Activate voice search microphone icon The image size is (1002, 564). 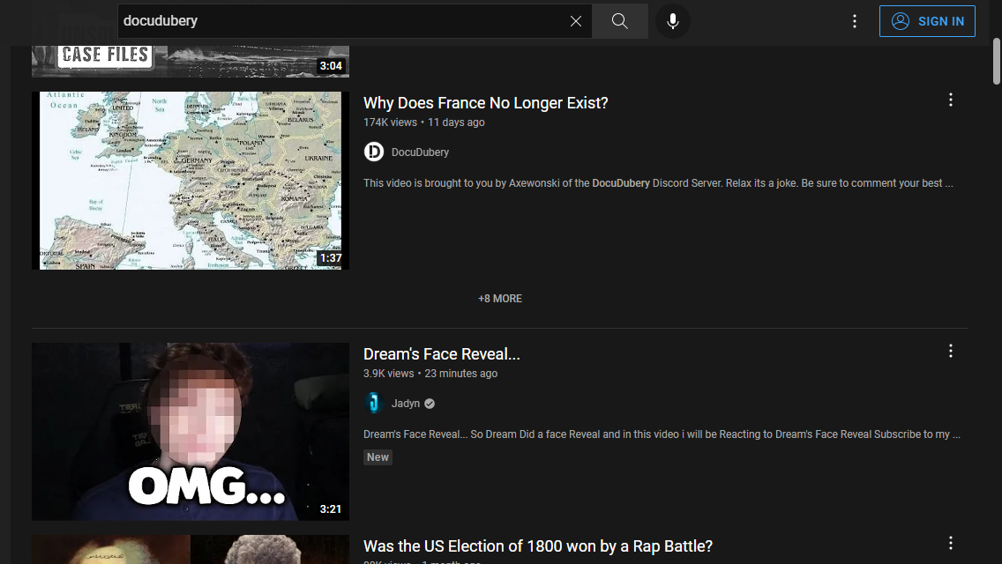pos(673,21)
